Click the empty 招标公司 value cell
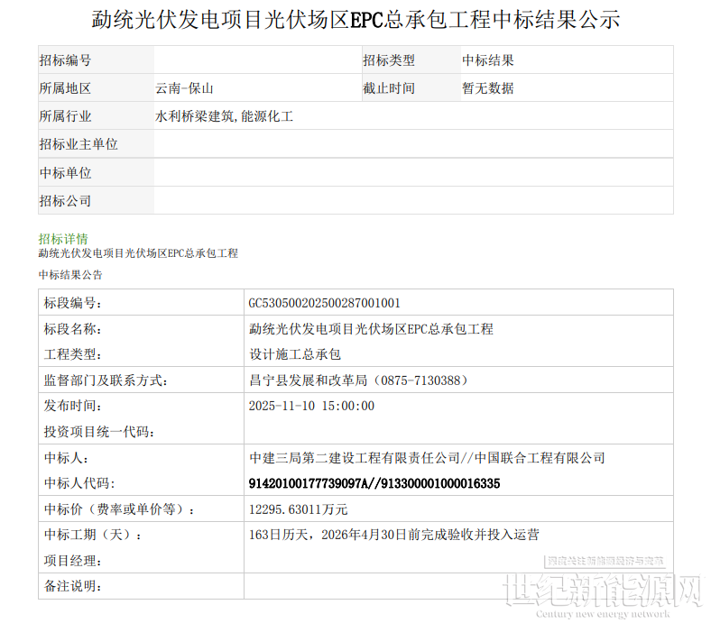 click(x=412, y=200)
